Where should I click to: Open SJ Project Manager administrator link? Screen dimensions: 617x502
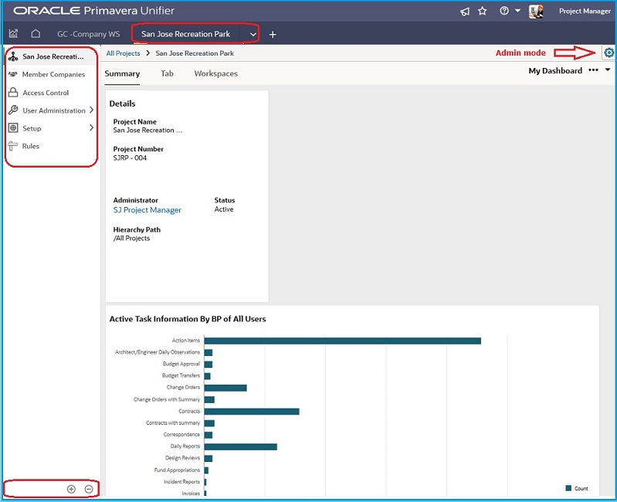pos(147,210)
